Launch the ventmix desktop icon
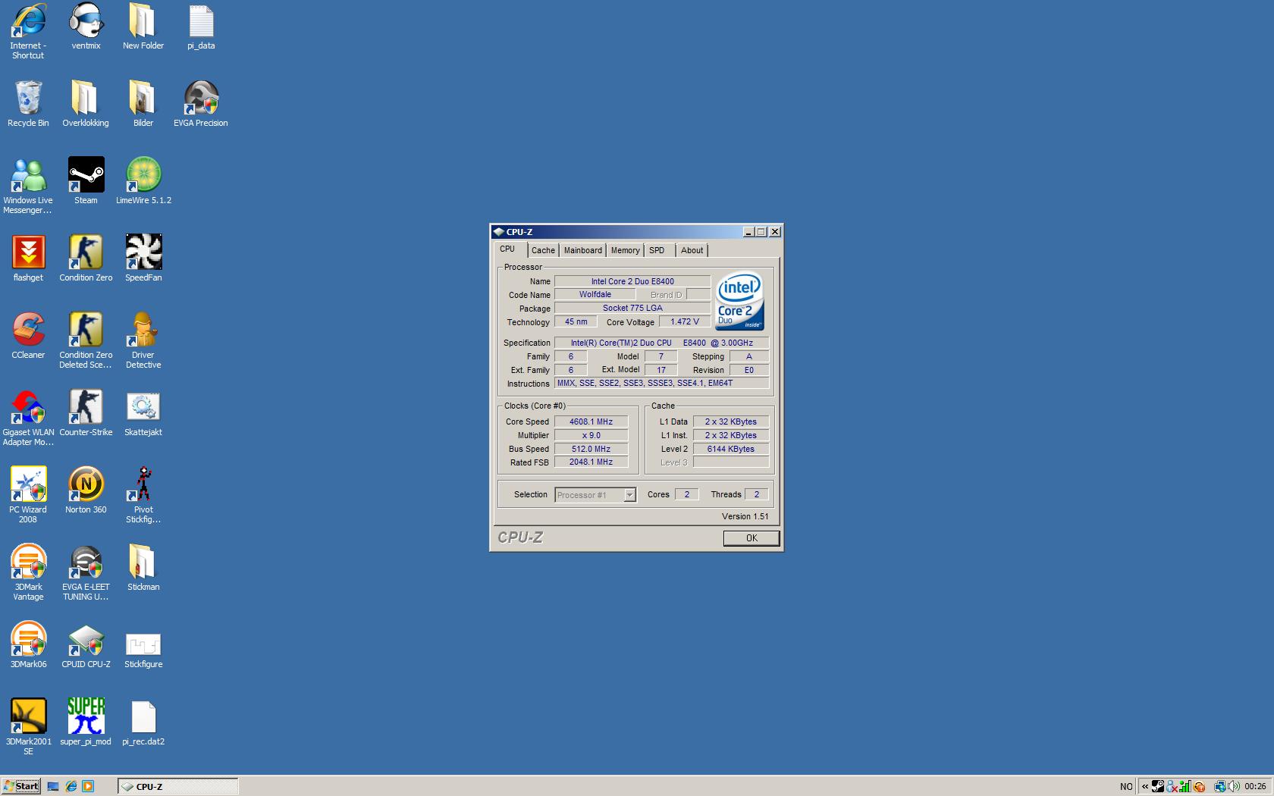 pyautogui.click(x=86, y=27)
